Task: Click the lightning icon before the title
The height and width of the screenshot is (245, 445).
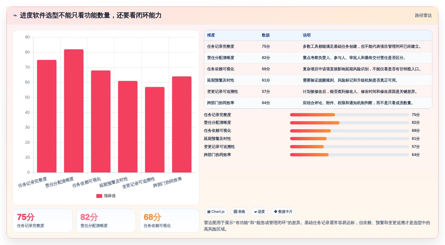Action: [15, 15]
